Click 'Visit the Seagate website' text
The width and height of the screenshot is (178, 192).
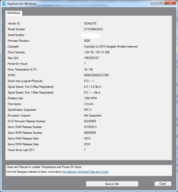(x=34, y=172)
